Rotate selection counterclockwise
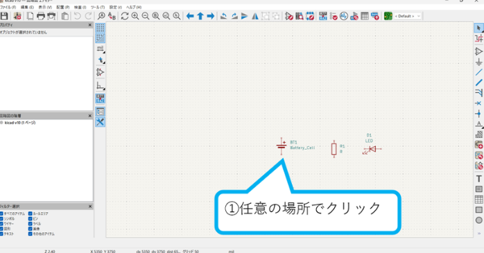This screenshot has height=253, width=484. 224,16
